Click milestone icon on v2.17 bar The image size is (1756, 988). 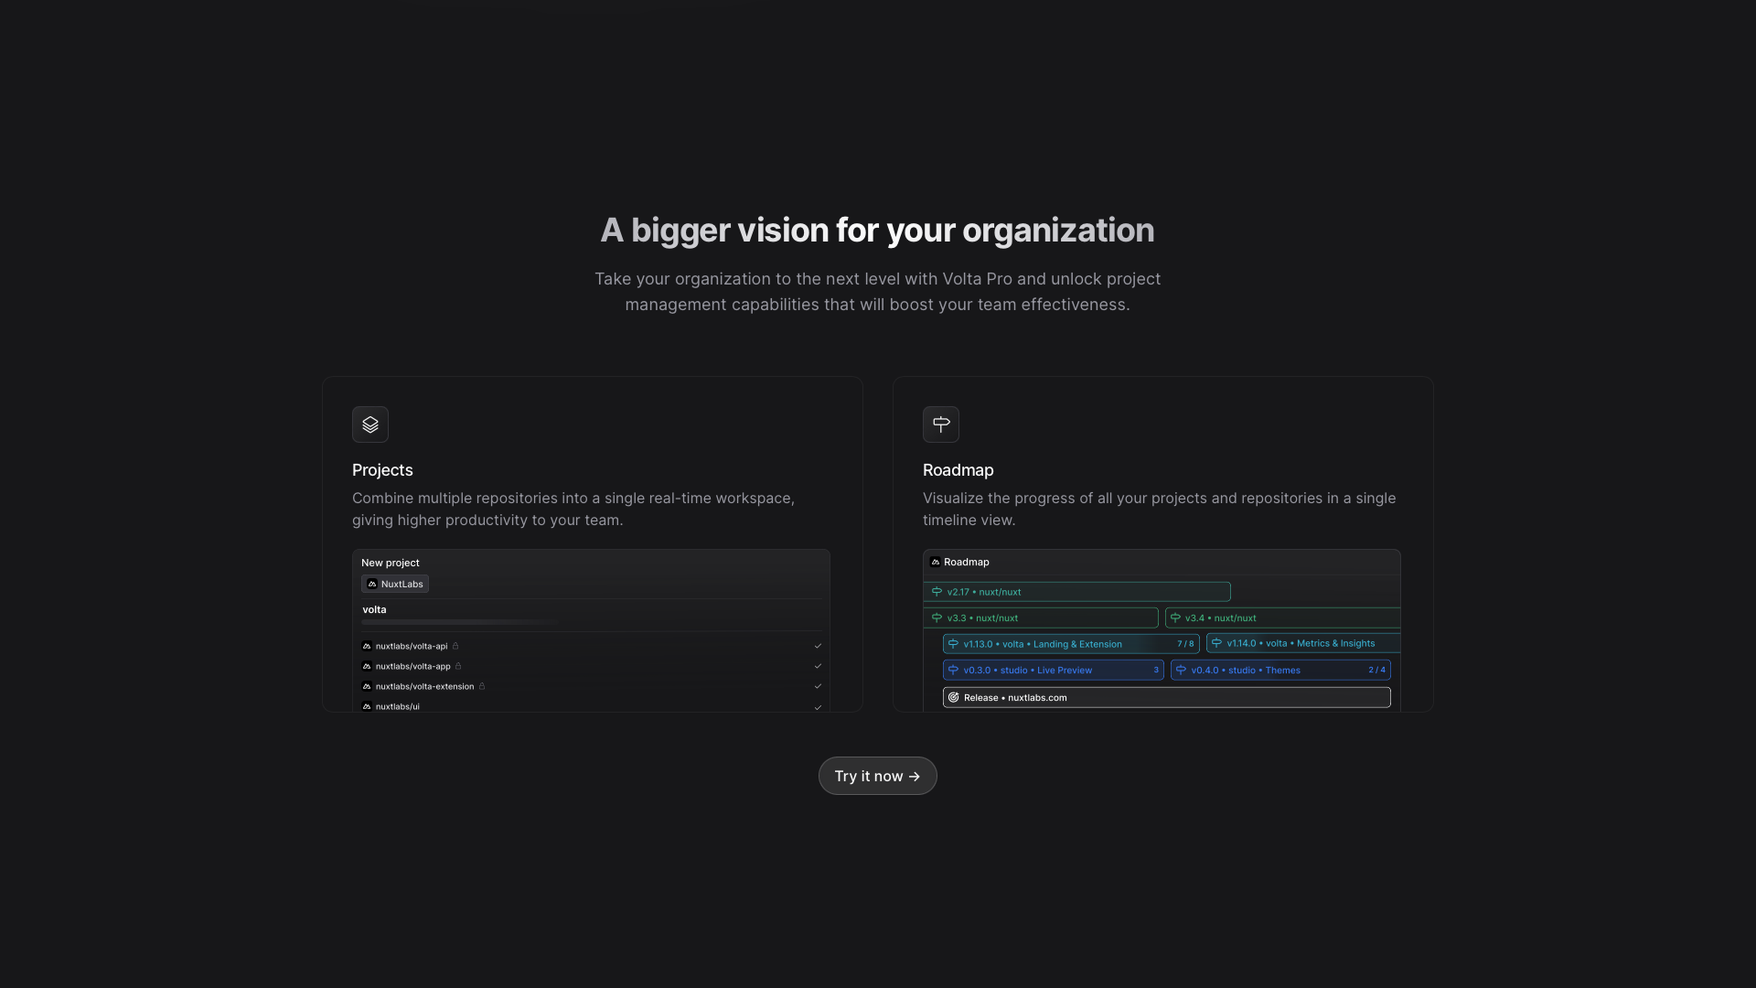(937, 592)
